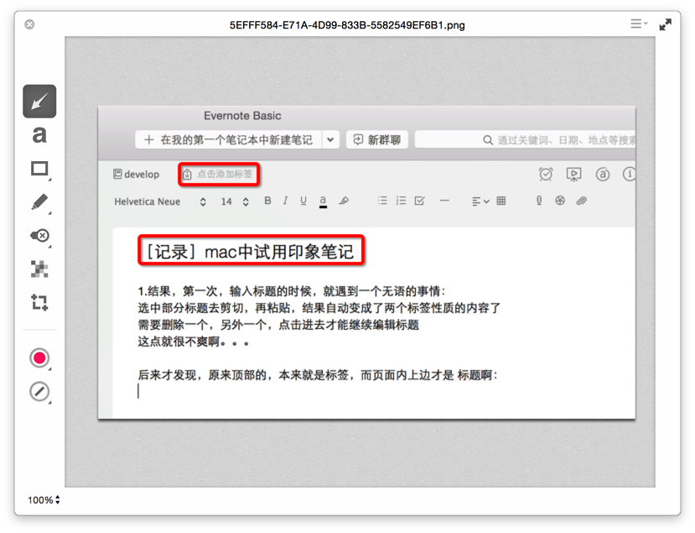
Task: Select the marker highlighter tool
Action: tap(39, 202)
